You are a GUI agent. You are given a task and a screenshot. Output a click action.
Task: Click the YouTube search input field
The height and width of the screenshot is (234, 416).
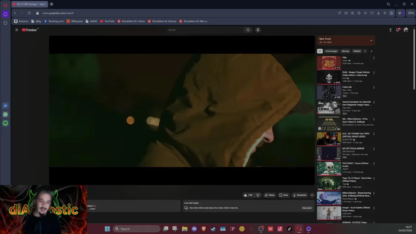coord(205,30)
